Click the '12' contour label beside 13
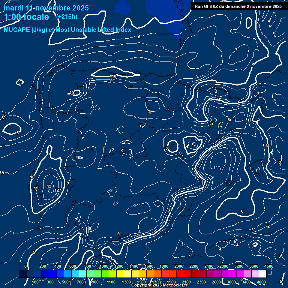This screenshot has height=288, width=288. (57, 190)
